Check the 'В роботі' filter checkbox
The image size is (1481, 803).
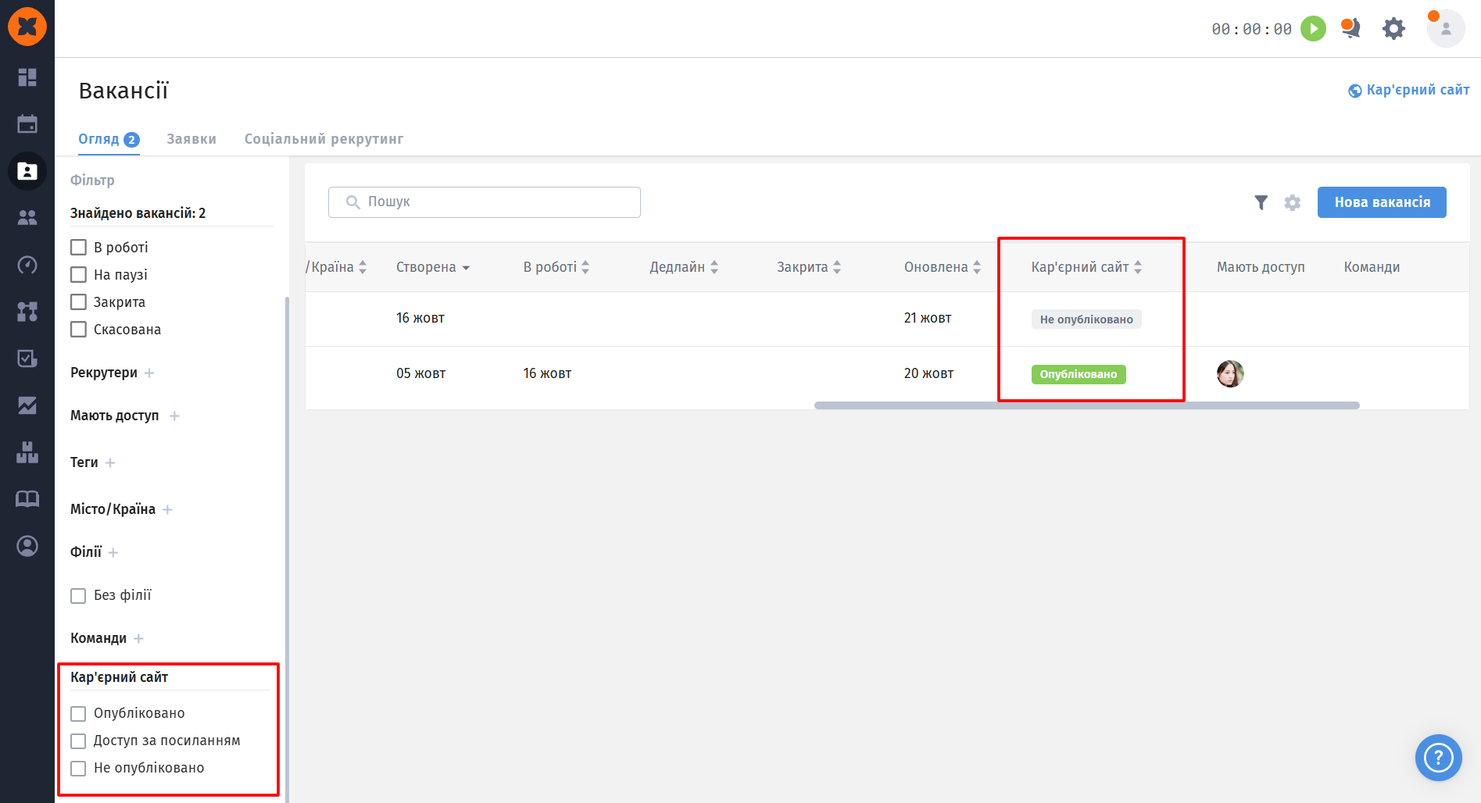pyautogui.click(x=78, y=248)
